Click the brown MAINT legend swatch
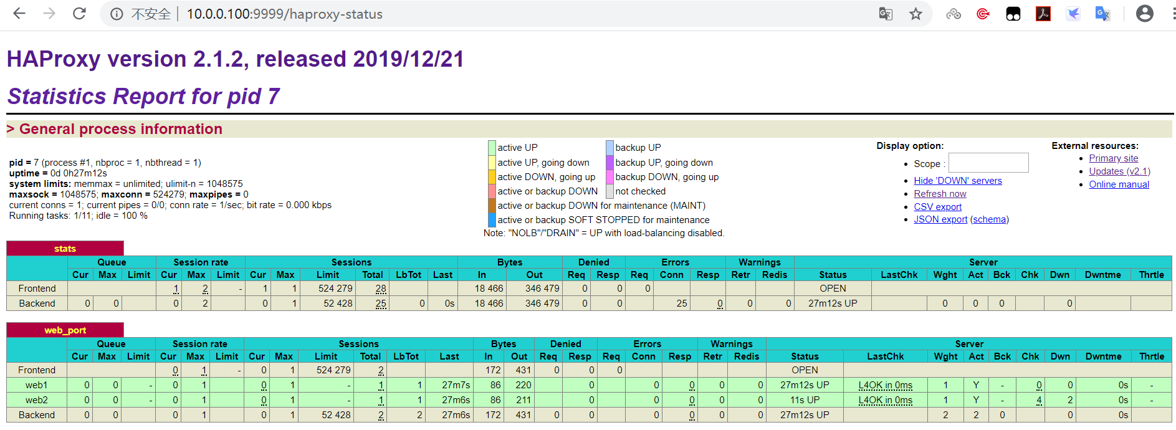 click(492, 206)
